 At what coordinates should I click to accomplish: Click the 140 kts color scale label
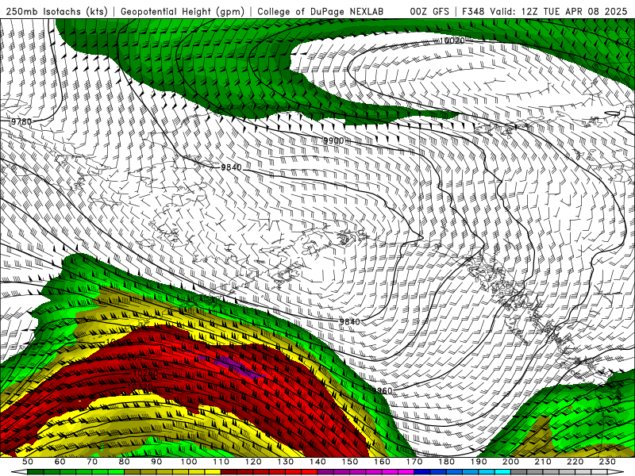pos(317,462)
